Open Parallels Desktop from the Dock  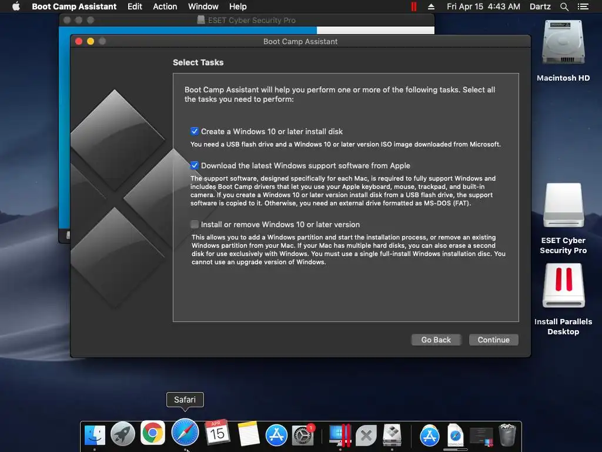[x=340, y=435]
